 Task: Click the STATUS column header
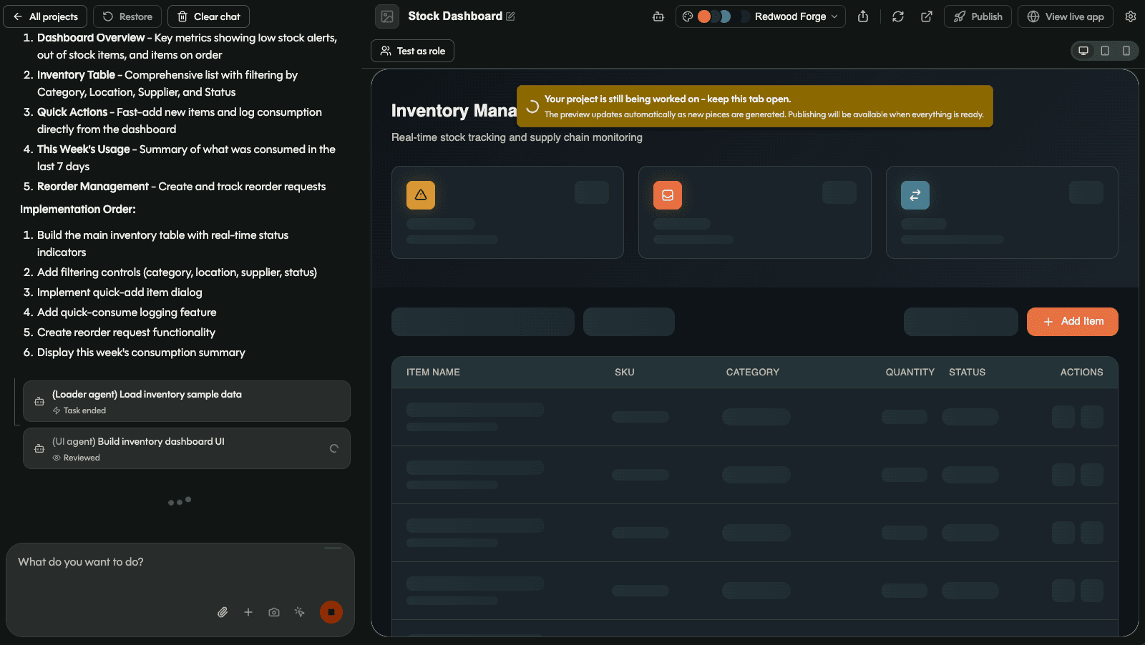click(x=968, y=373)
